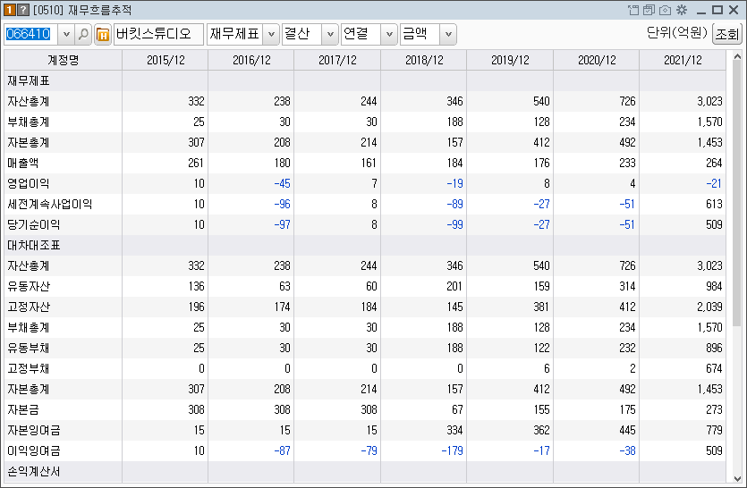The width and height of the screenshot is (747, 488).
Task: Click 2021/12 영업이익 value -21
Action: click(714, 184)
